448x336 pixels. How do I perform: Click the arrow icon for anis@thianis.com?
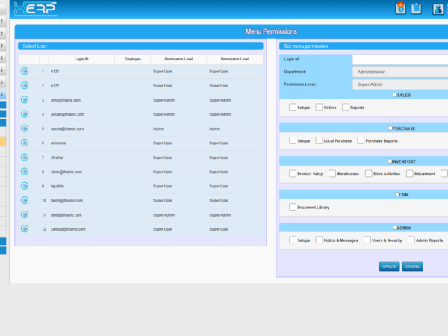tap(25, 99)
